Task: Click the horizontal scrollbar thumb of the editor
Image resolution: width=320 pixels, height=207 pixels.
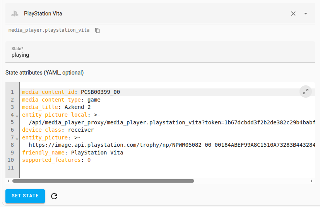Action: [x=103, y=181]
